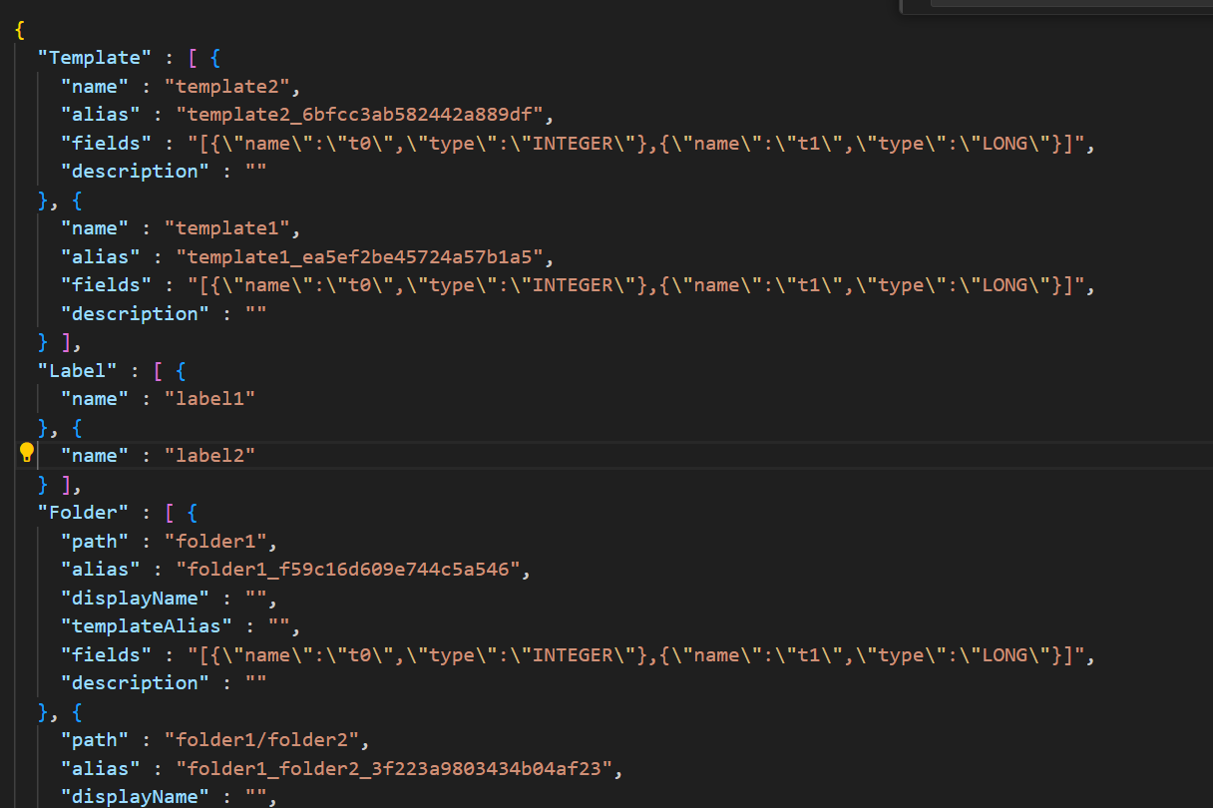This screenshot has width=1213, height=808.
Task: Click the opening square bracket after "Folder"
Action: (x=170, y=512)
